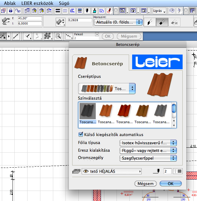Select the Betoncserép tab
197x201 pixels.
(101, 63)
